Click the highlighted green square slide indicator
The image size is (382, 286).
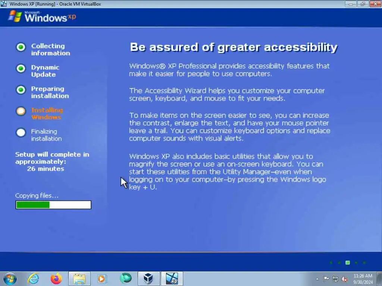click(x=348, y=263)
